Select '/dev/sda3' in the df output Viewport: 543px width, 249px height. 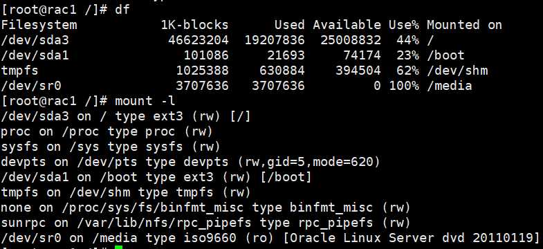pyautogui.click(x=35, y=40)
